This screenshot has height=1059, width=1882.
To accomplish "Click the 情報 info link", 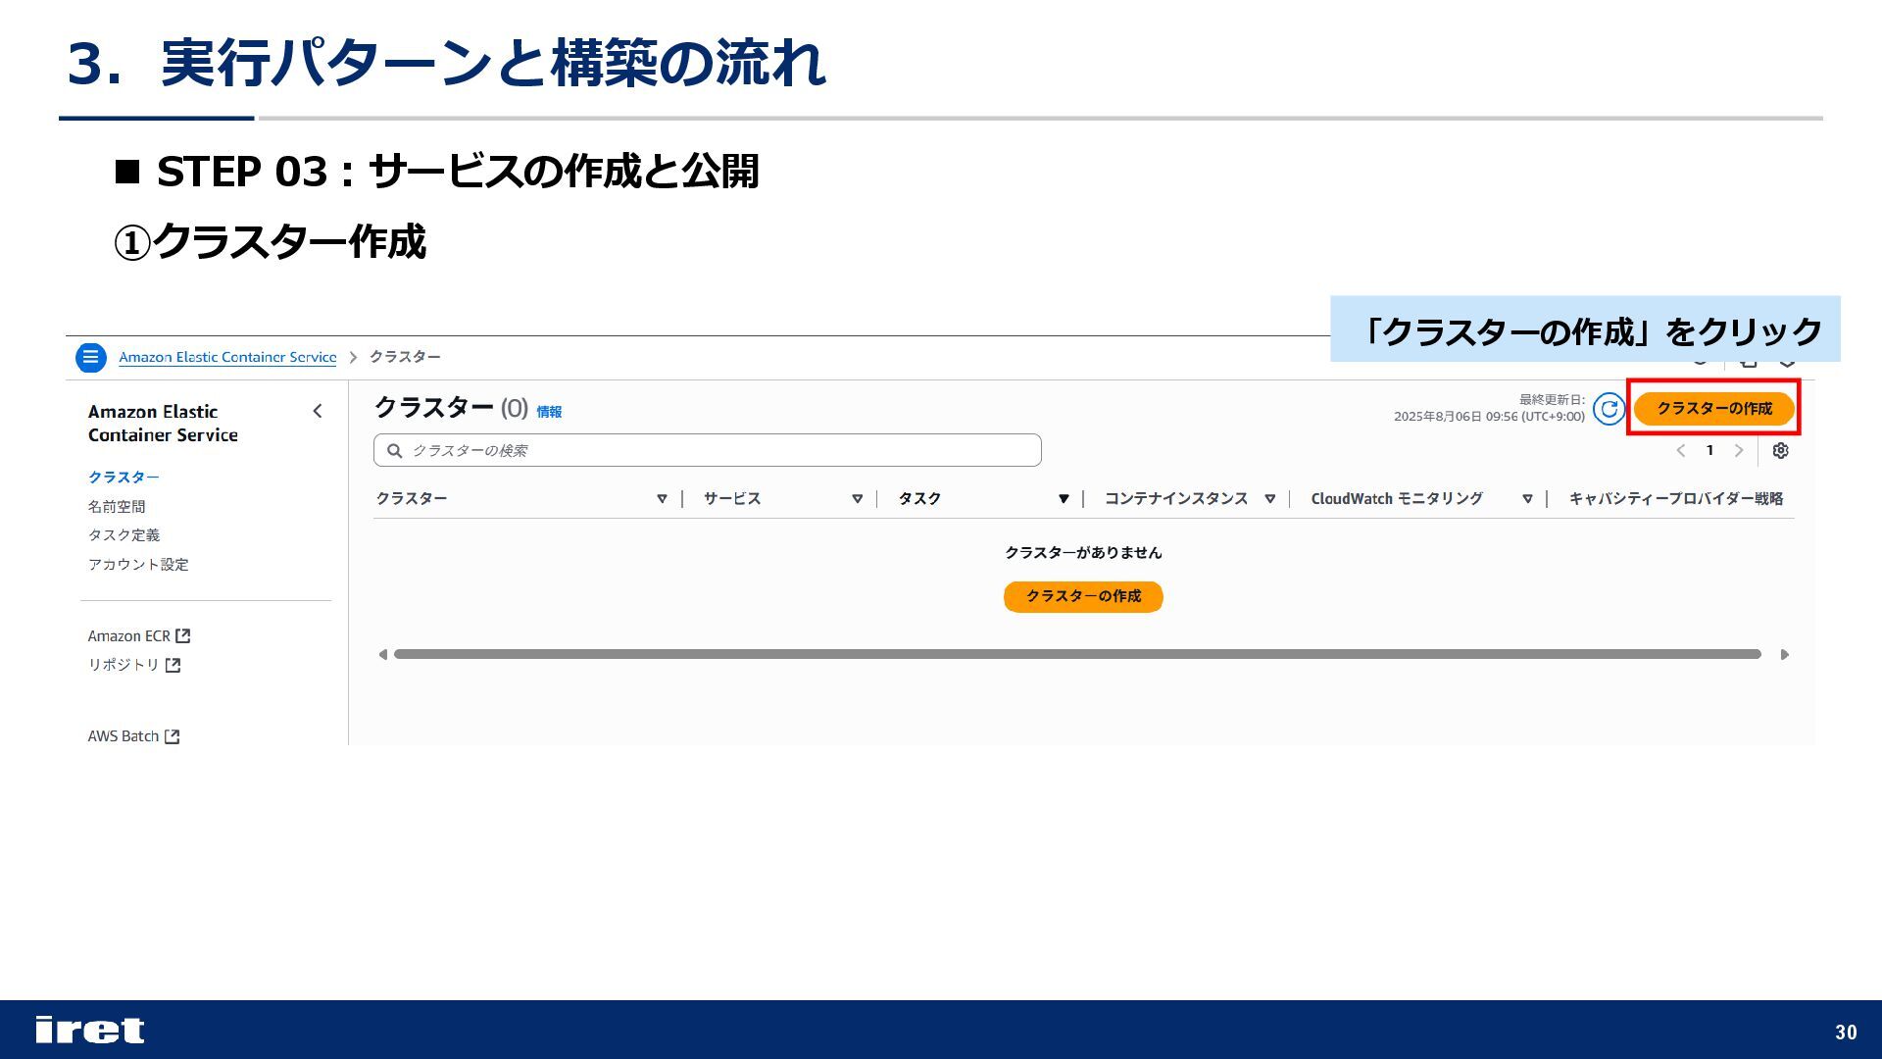I will [x=549, y=412].
